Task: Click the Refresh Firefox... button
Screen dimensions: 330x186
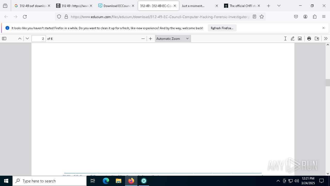Action: (222, 28)
